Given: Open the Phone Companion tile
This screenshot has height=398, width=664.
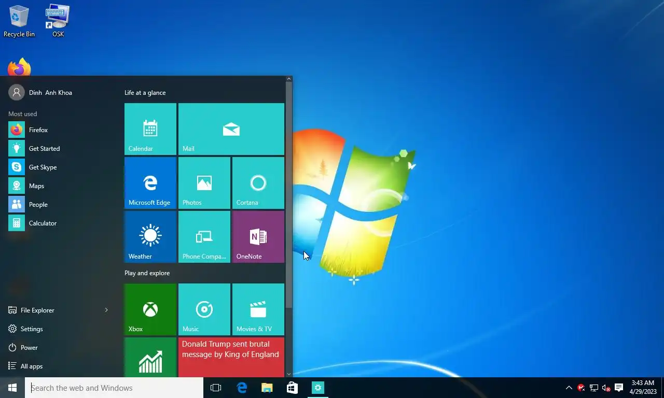Looking at the screenshot, I should click(204, 237).
